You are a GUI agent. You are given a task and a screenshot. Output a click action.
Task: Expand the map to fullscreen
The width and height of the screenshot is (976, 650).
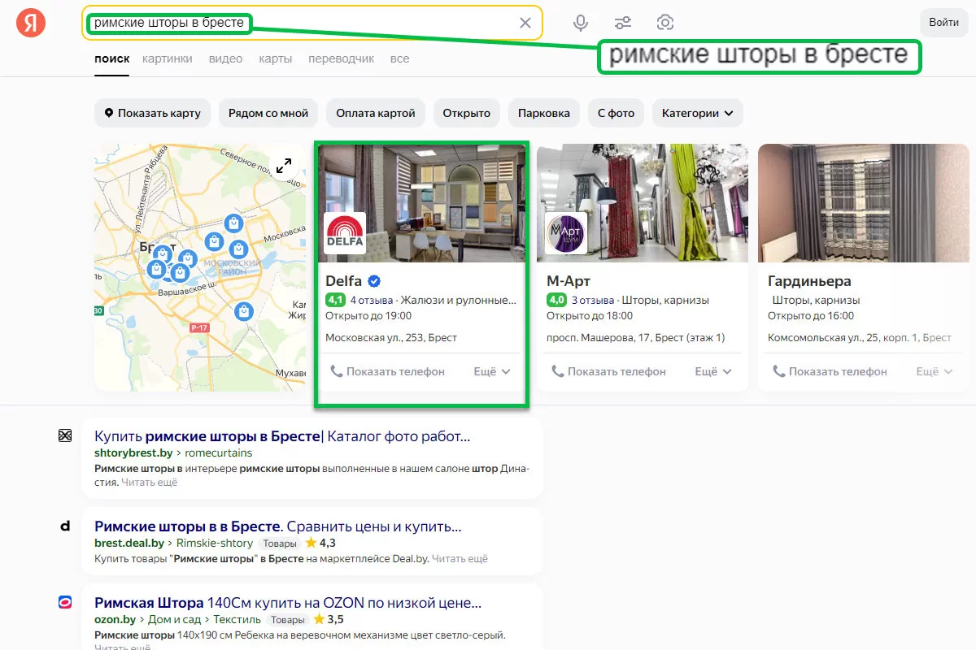click(283, 166)
